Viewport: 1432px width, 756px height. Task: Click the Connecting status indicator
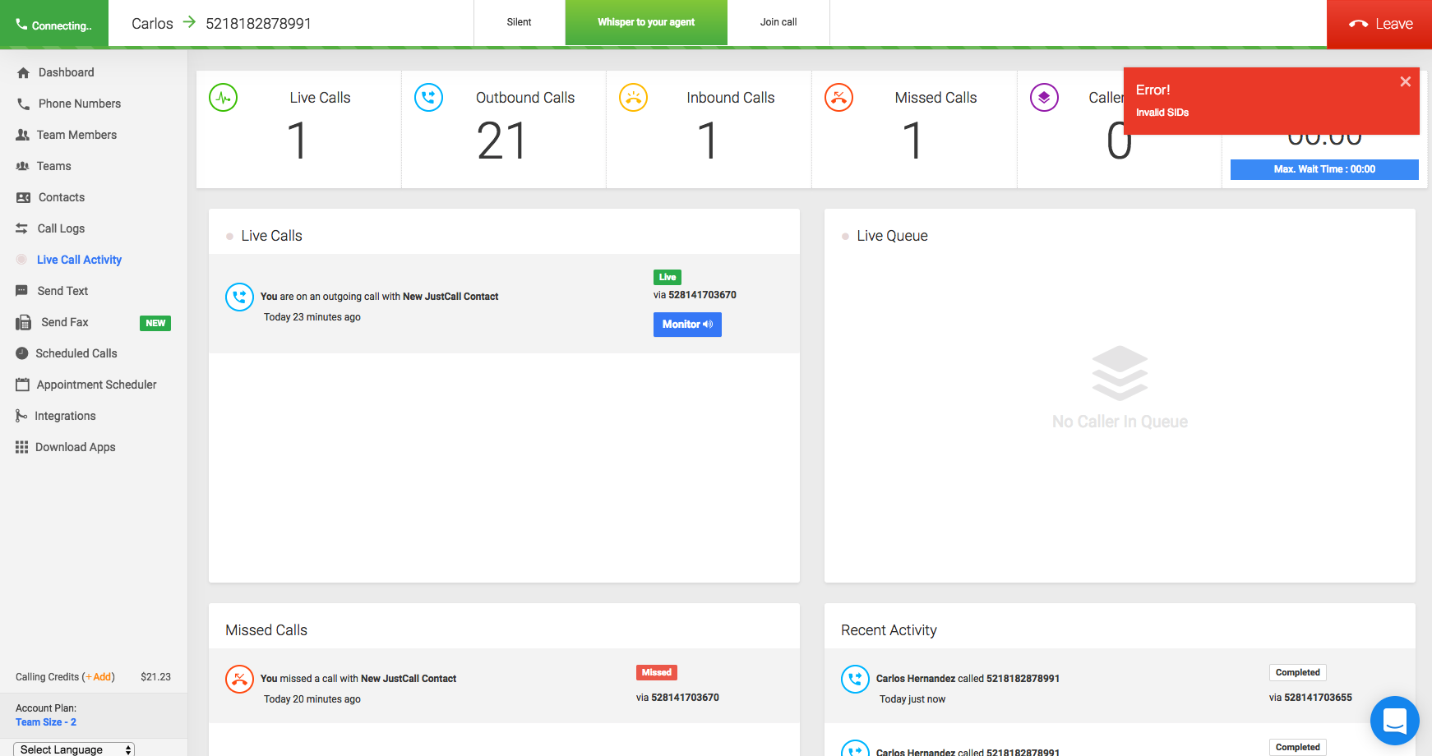[54, 25]
